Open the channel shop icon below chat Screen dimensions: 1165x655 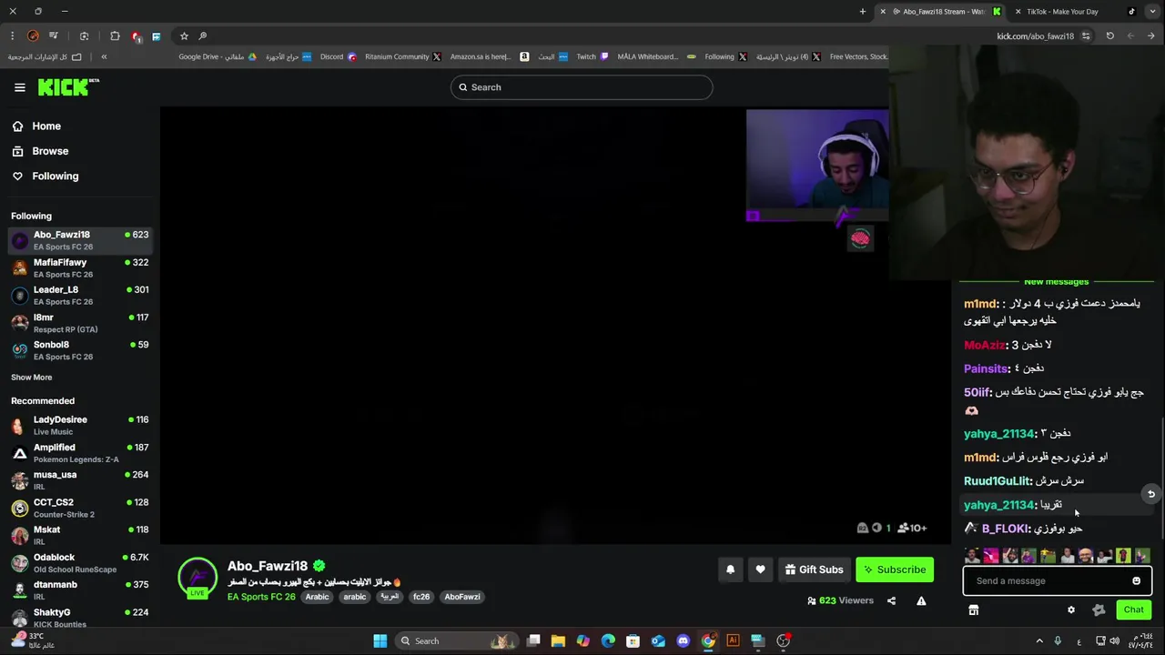click(x=973, y=610)
